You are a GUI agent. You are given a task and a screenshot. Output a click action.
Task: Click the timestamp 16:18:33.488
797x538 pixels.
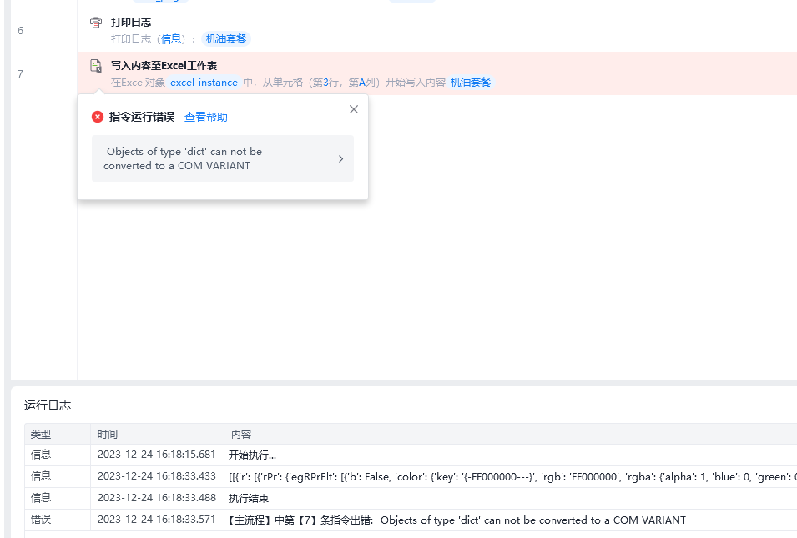pyautogui.click(x=157, y=498)
